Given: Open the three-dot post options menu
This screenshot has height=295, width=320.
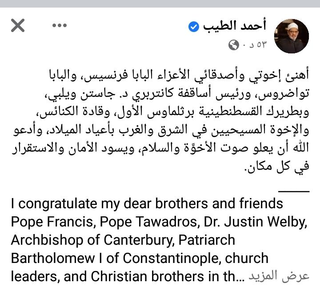Looking at the screenshot, I should point(59,26).
